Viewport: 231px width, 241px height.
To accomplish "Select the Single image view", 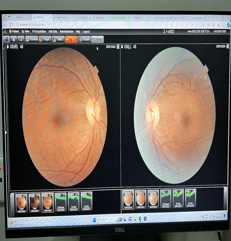I will click(x=45, y=39).
